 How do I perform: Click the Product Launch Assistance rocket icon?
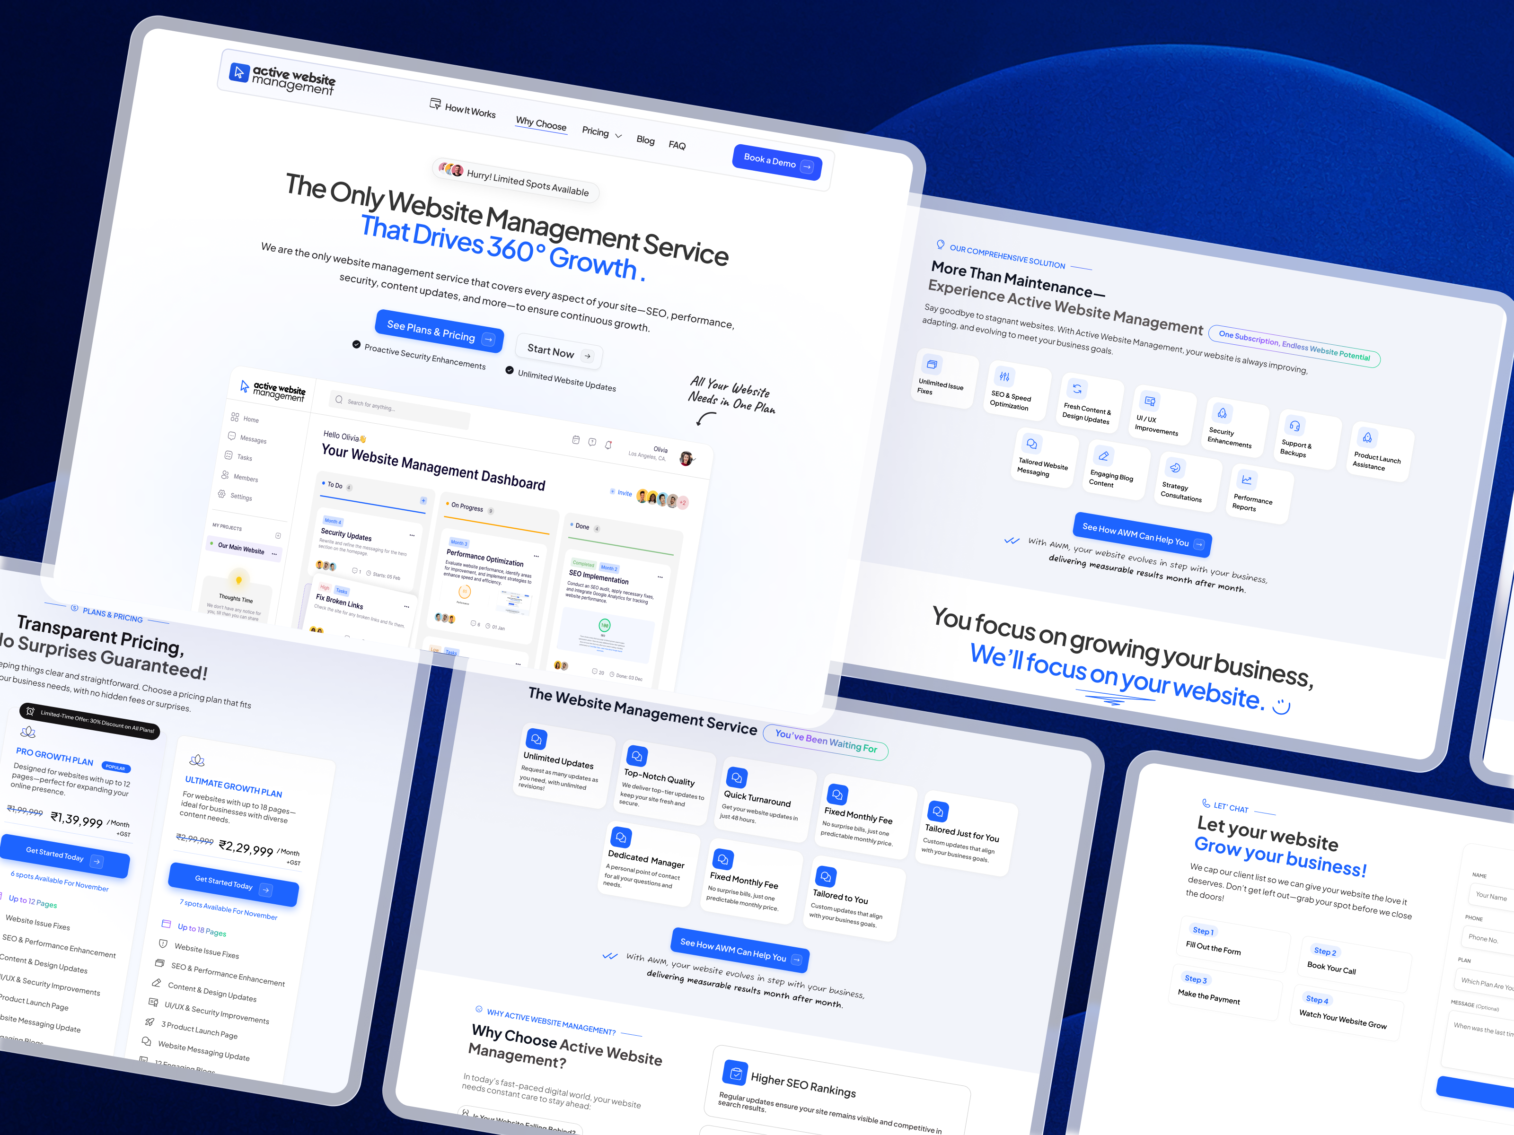click(x=1367, y=437)
